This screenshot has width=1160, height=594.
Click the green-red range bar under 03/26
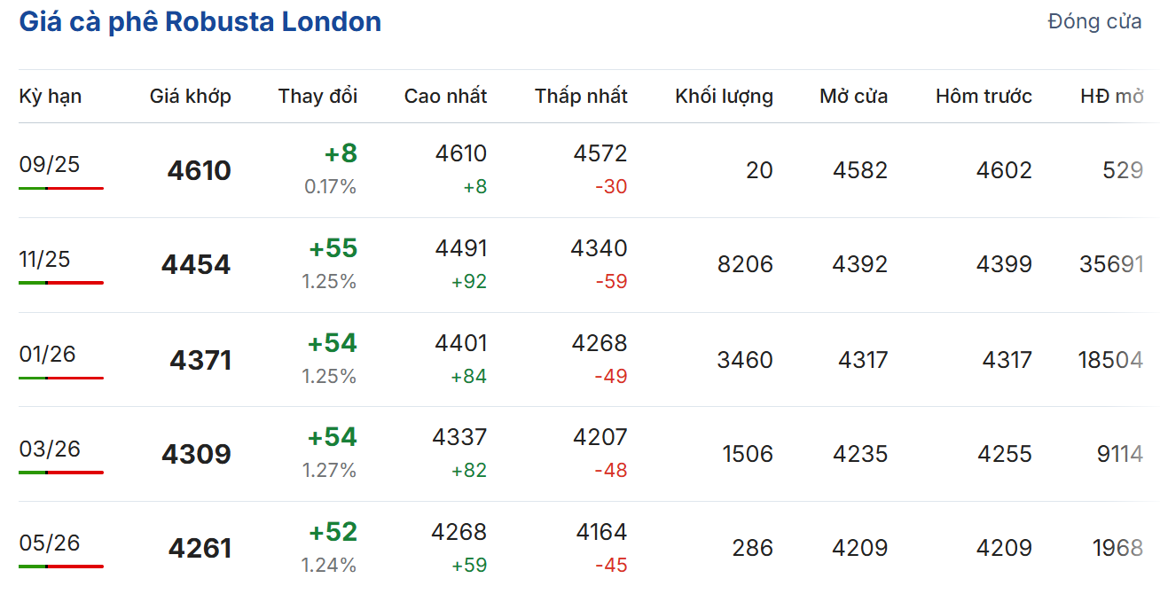61,473
